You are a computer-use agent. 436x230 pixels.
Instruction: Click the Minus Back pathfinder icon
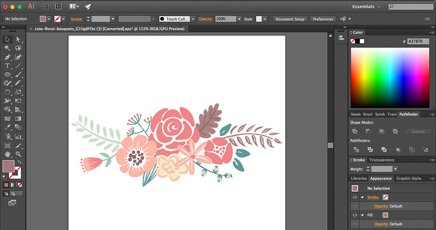[x=426, y=150]
